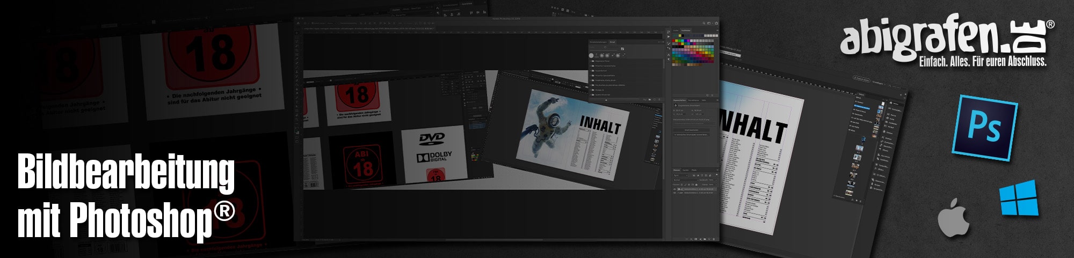Open the Farbfelder panel menu
The height and width of the screenshot is (258, 1074).
click(717, 31)
